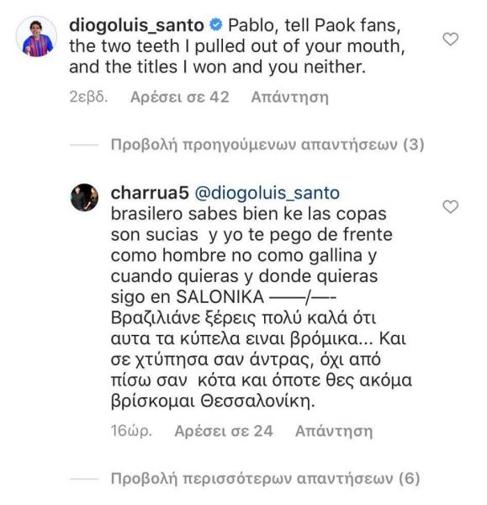Click the 2εβδ. timestamp

(x=88, y=98)
